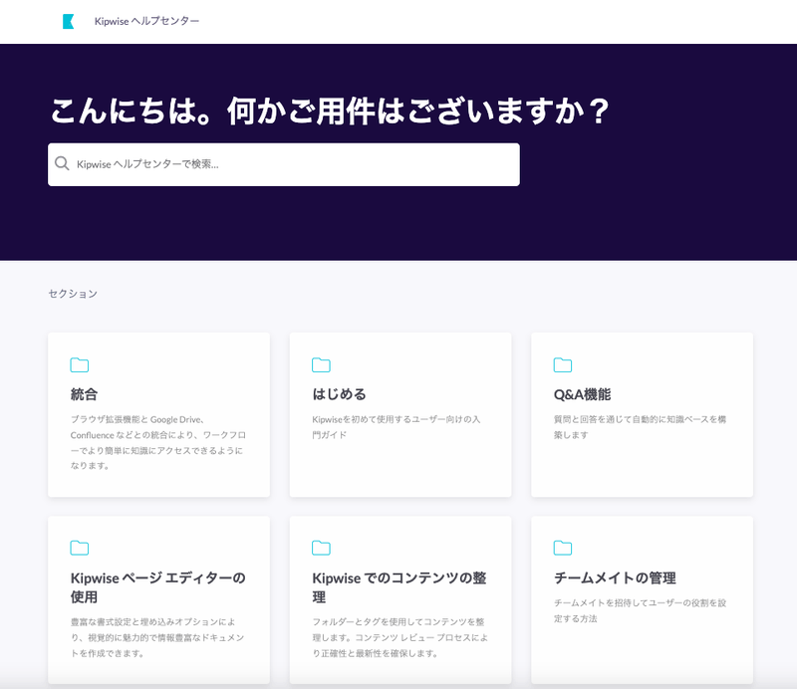Click folder icon above Kipwise ページ エディターの使用
The height and width of the screenshot is (689, 797).
click(x=80, y=548)
